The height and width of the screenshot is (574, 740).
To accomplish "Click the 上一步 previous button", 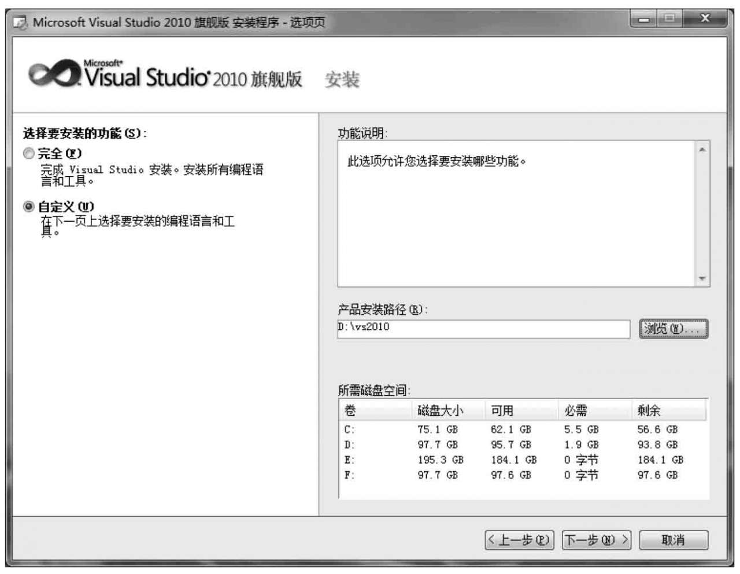I will (x=519, y=541).
